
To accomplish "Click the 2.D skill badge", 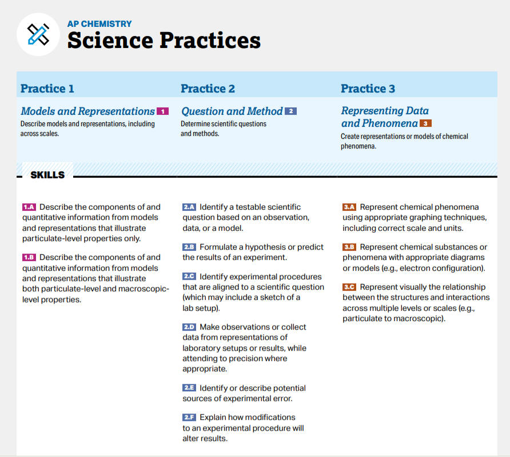I will point(189,327).
